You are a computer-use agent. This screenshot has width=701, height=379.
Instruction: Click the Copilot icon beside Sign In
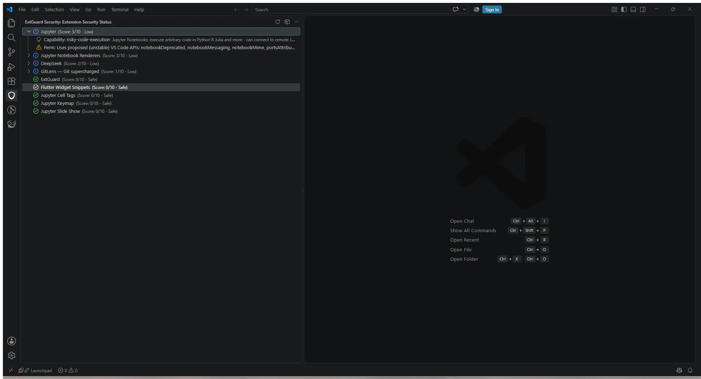[477, 9]
